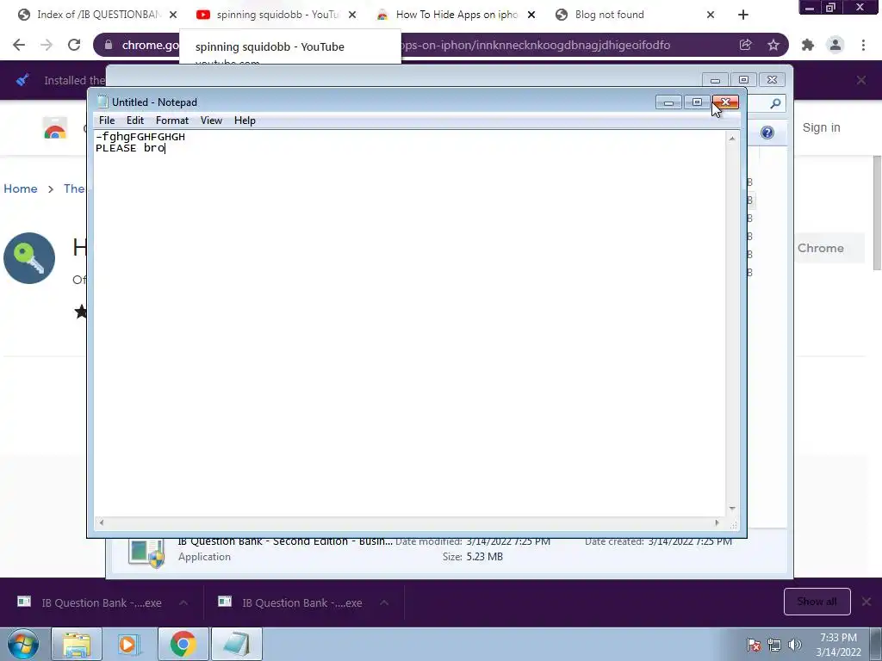Open a new Chrome tab
Image resolution: width=882 pixels, height=661 pixels.
click(743, 15)
